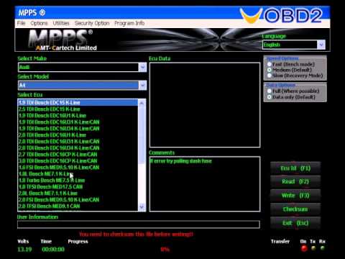Select Fast (Bench mode) speed option

pyautogui.click(x=292, y=64)
